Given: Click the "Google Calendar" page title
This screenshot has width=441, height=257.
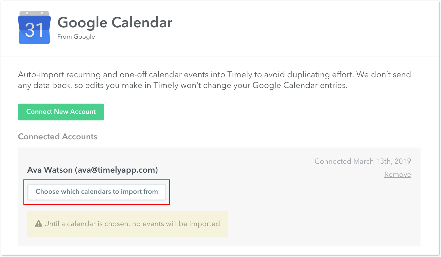Looking at the screenshot, I should (x=115, y=22).
